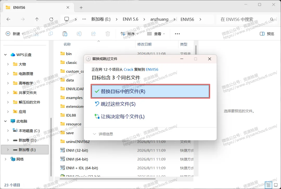The image size is (281, 189).
Task: Switch to large thumbnails view in status bar
Action: 276,185
